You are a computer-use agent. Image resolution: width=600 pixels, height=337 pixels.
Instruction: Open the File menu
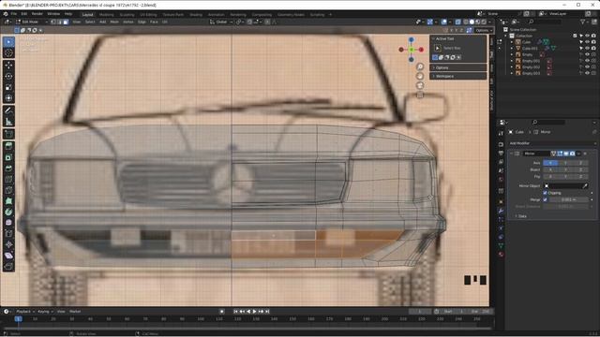14,14
